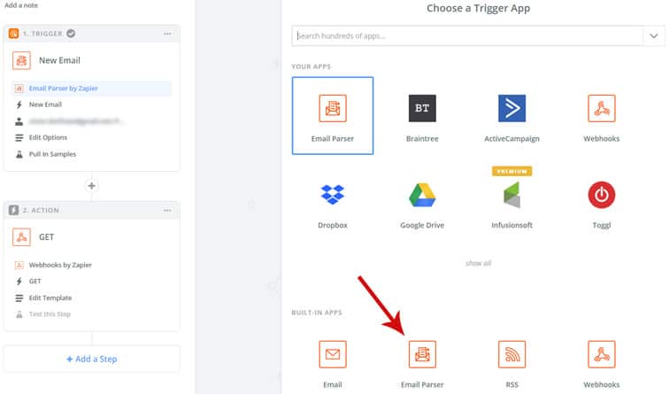Viewport: 669px width, 394px height.
Task: Click Add a Step button
Action: click(92, 359)
